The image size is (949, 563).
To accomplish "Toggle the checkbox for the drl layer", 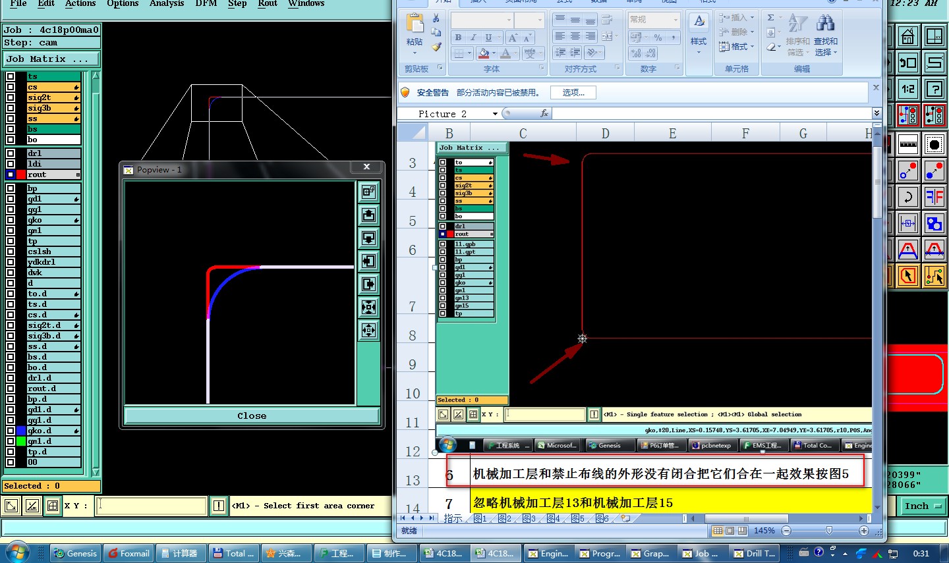I will 11,153.
